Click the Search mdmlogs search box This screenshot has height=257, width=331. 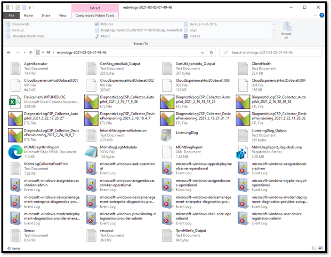point(270,53)
